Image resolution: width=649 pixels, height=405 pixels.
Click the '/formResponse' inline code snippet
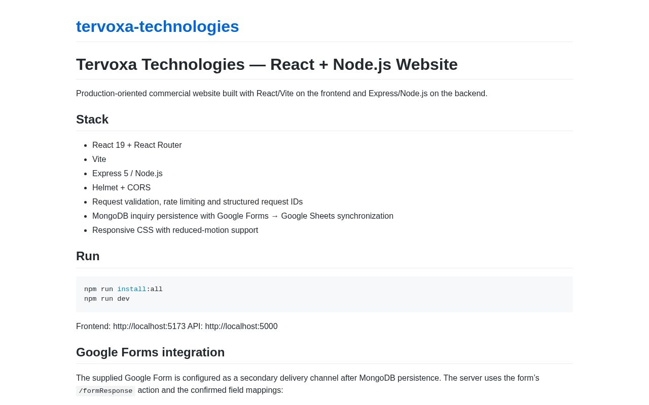click(105, 391)
